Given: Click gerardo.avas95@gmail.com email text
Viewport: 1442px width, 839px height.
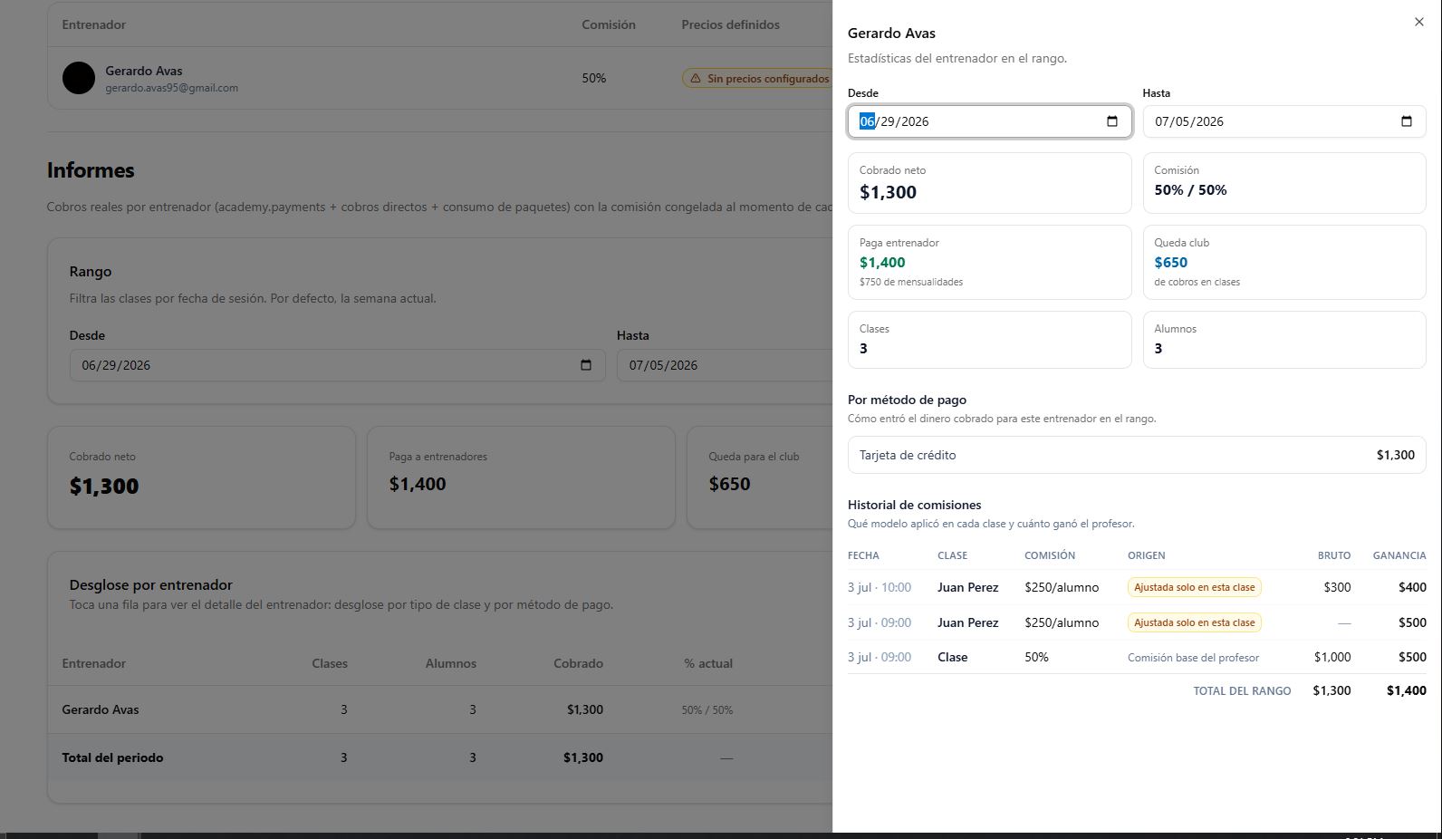Looking at the screenshot, I should (x=171, y=88).
